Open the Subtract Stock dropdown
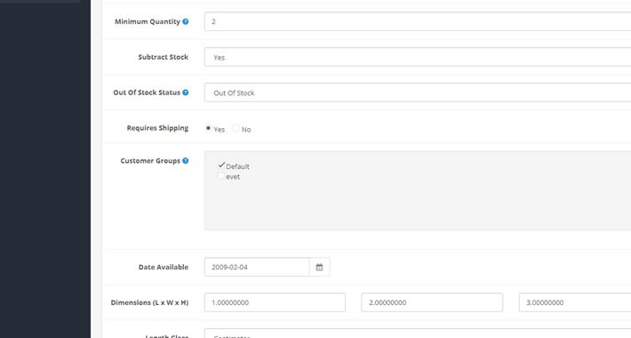This screenshot has width=631, height=338. (418, 57)
